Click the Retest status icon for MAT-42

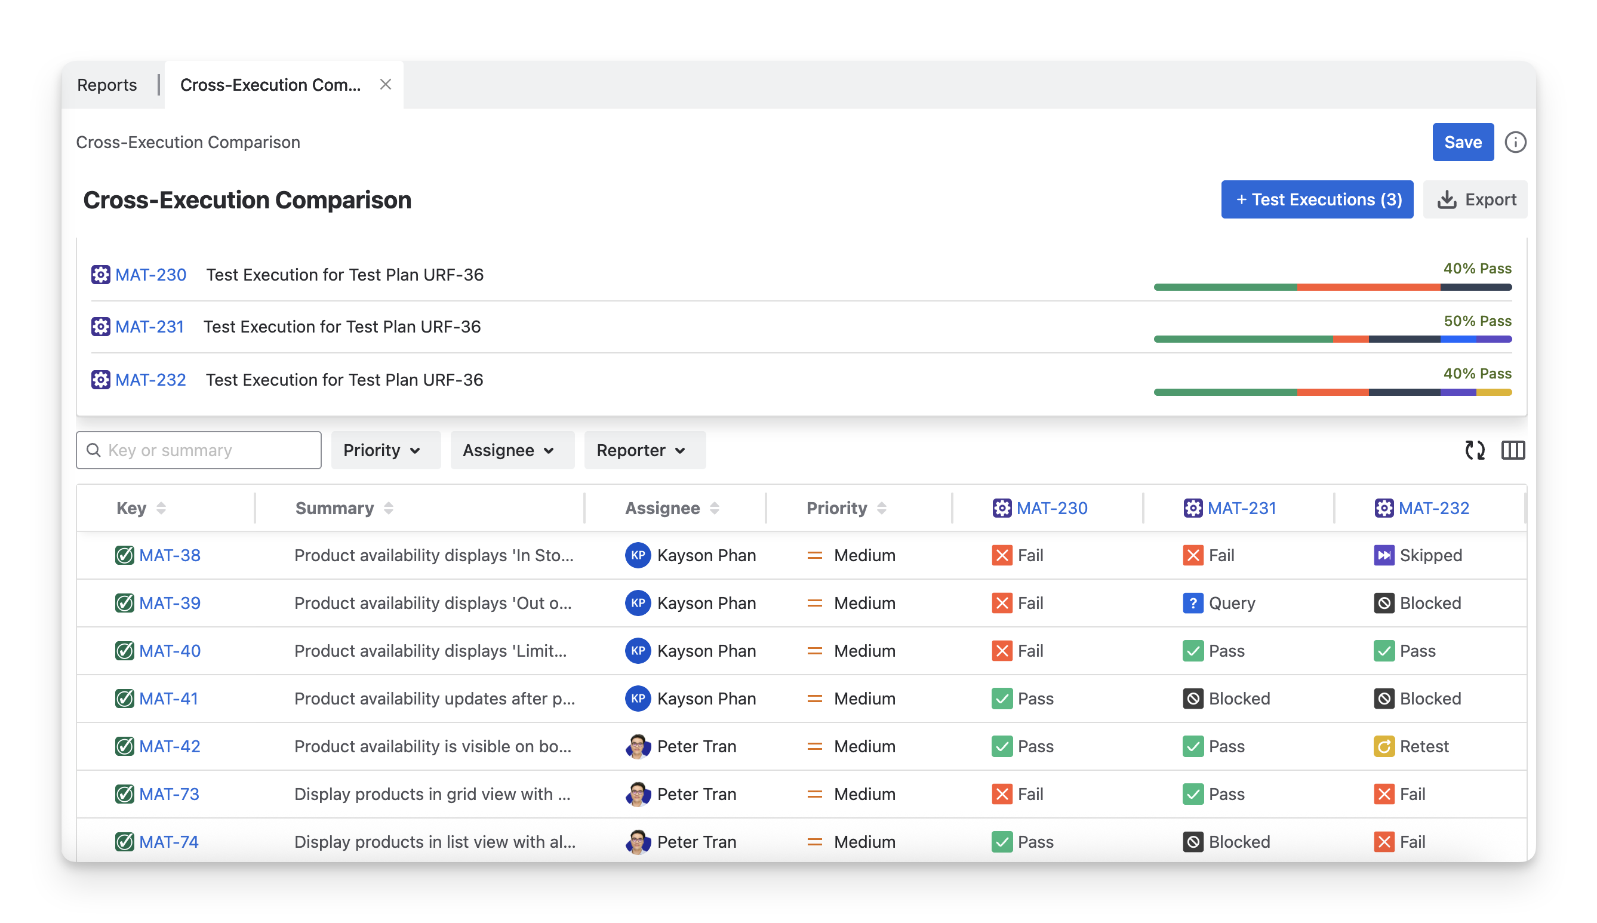[x=1383, y=746]
